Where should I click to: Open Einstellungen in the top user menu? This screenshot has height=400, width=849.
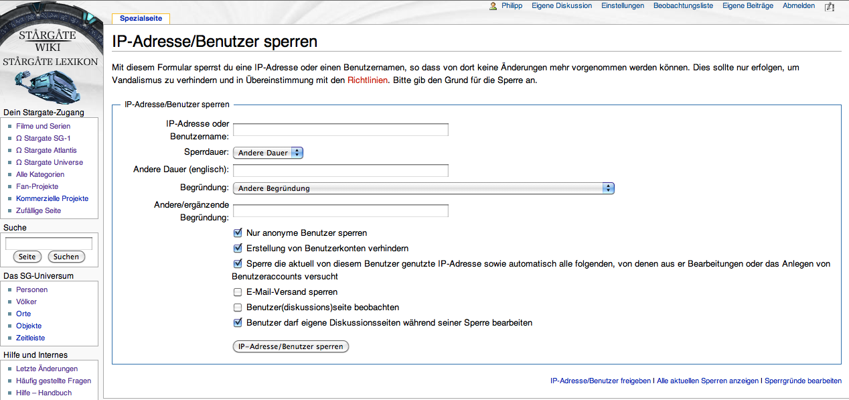623,5
